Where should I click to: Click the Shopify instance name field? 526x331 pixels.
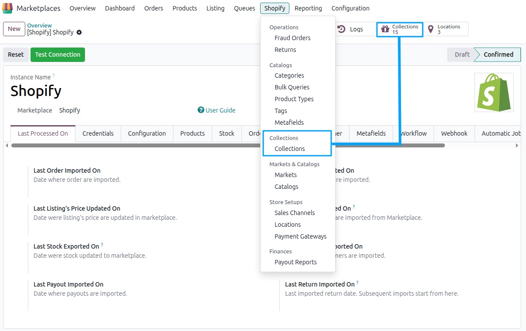pyautogui.click(x=36, y=91)
